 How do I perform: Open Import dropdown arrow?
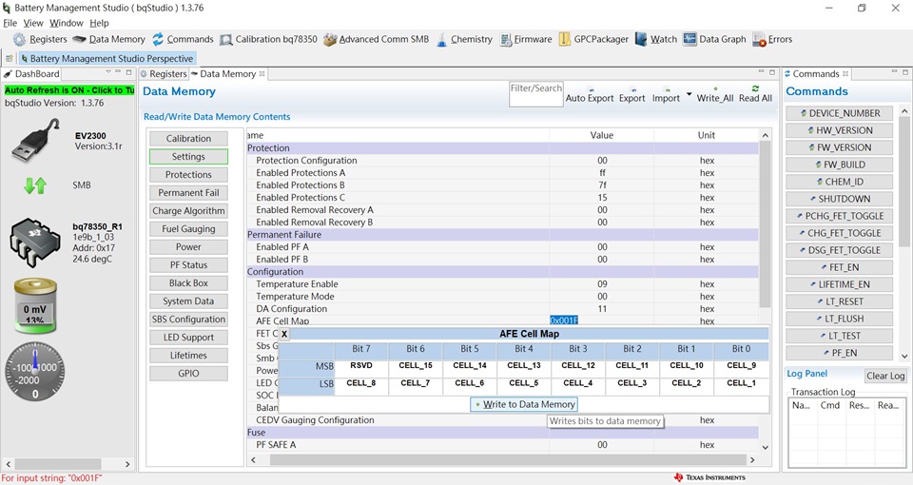pos(690,94)
